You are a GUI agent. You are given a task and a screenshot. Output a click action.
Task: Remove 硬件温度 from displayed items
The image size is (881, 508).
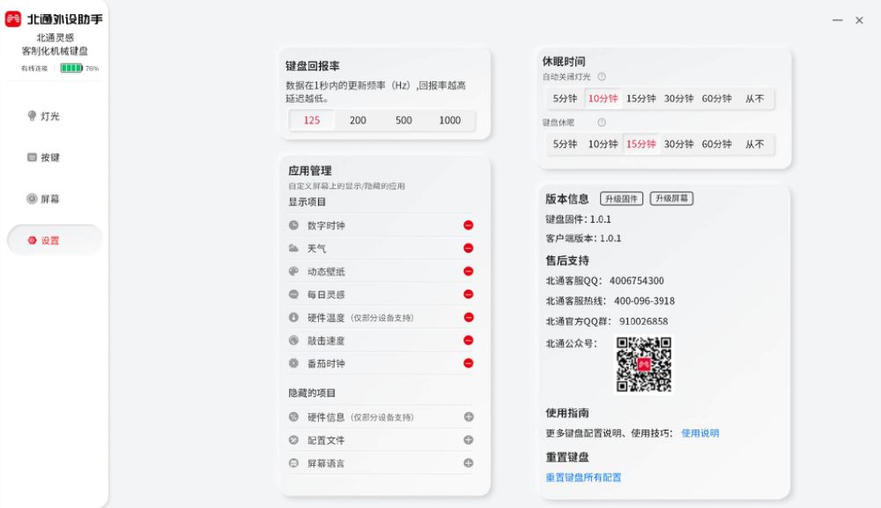[x=468, y=317]
